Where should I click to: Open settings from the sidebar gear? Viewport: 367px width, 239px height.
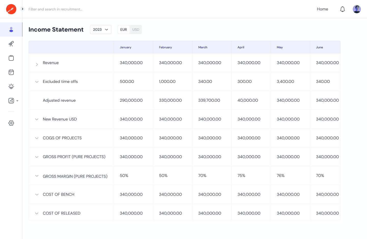[11, 123]
